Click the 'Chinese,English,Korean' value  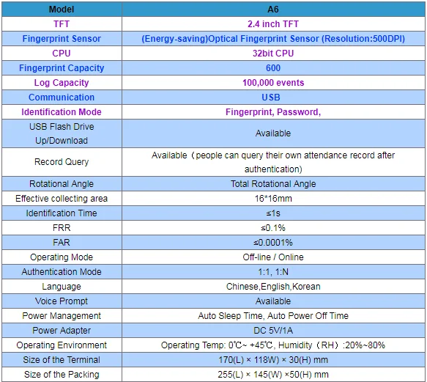pyautogui.click(x=273, y=287)
